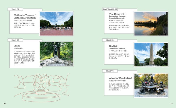This screenshot has height=108, width=176.
Task: Click the Jacqueline Kennedy Onassis Reservoir subtitle
Action: click(x=118, y=17)
